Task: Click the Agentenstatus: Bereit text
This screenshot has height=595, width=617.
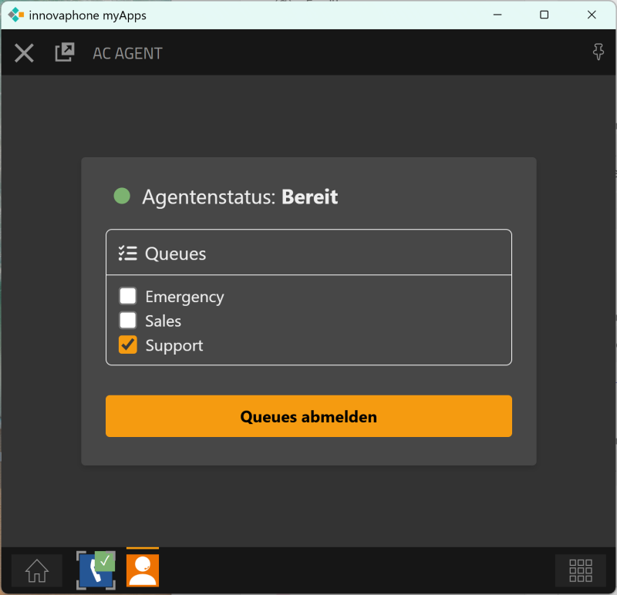Action: click(x=240, y=197)
